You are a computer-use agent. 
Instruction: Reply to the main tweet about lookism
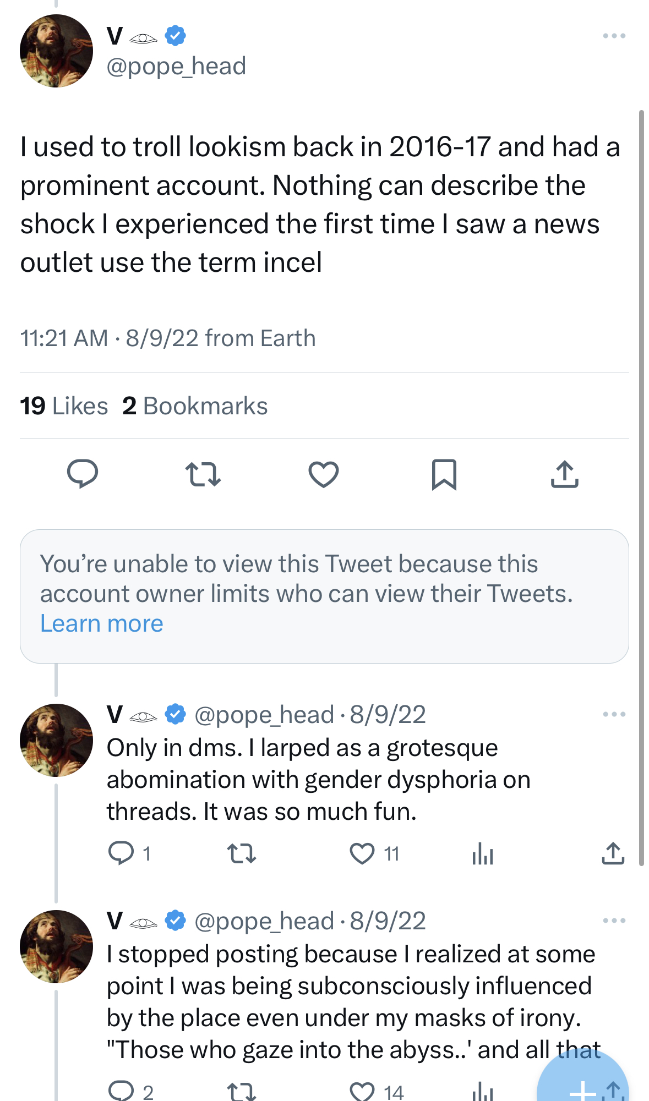(x=83, y=474)
